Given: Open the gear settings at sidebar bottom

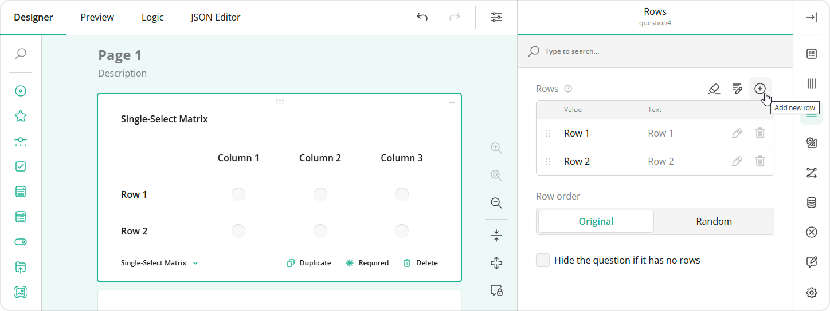Looking at the screenshot, I should tap(812, 292).
